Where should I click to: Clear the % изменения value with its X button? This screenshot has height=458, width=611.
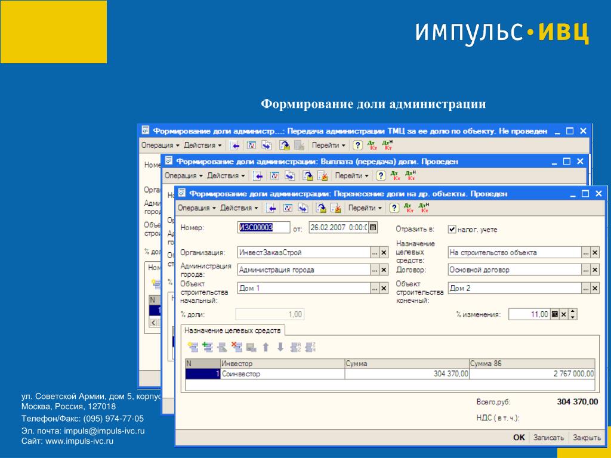click(x=563, y=314)
